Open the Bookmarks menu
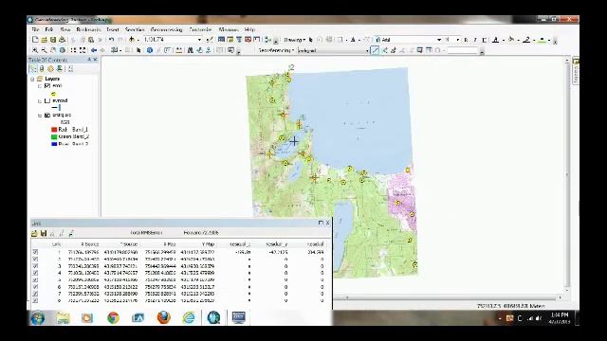The height and width of the screenshot is (341, 607). (x=88, y=29)
